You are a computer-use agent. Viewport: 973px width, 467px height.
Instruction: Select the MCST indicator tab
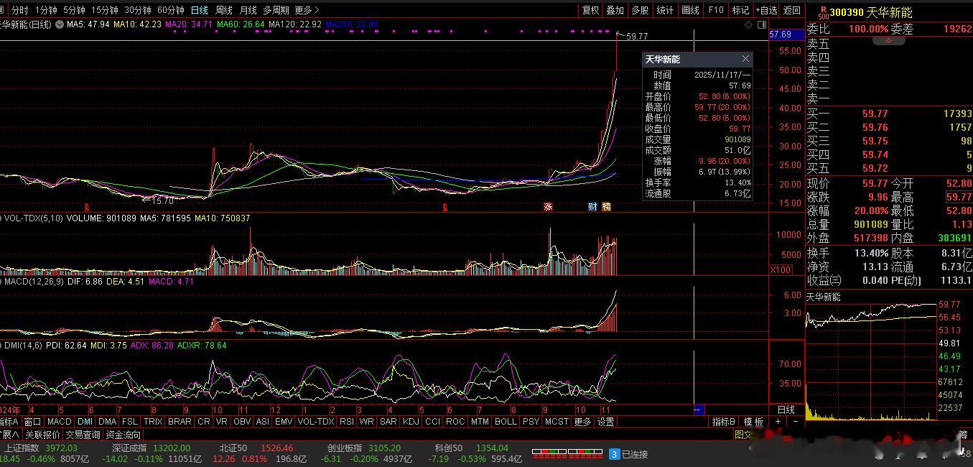557,422
